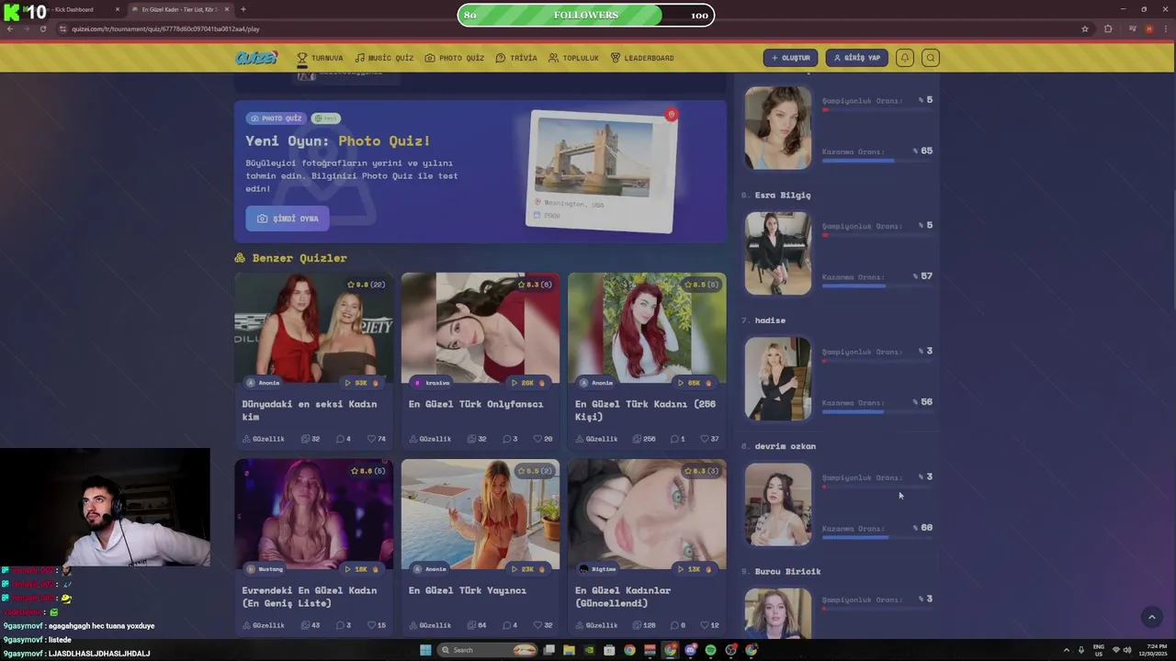
Task: Open 'En Güzel Kadınlar (Güncellendi)' quiz title
Action: tap(624, 597)
